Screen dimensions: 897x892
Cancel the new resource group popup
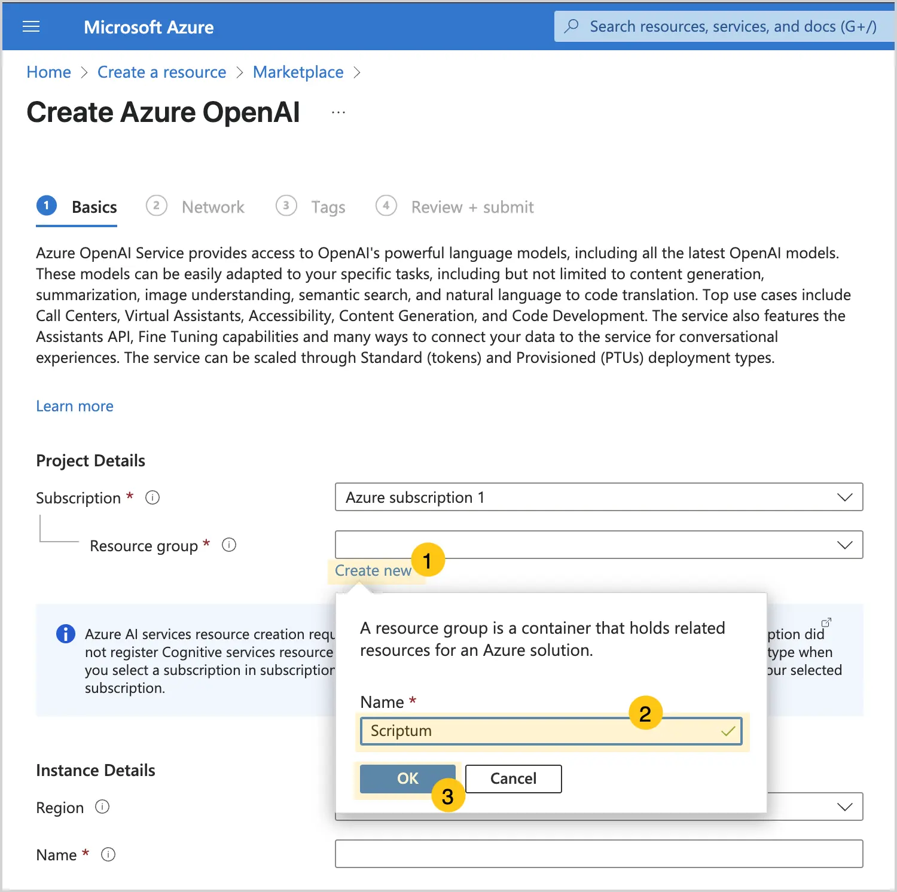[514, 778]
